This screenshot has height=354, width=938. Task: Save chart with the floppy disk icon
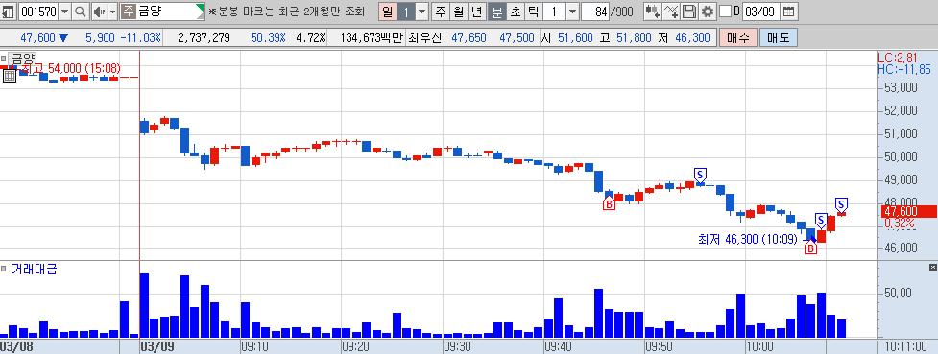[x=689, y=11]
